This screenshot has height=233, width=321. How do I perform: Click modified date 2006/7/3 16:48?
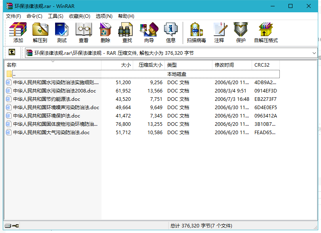(232, 99)
